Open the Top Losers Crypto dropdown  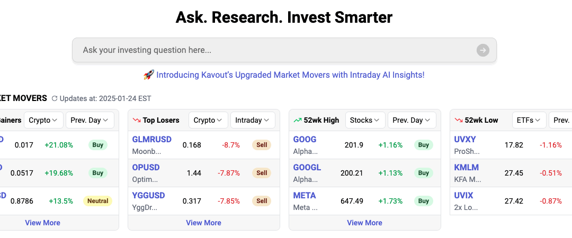pos(208,120)
